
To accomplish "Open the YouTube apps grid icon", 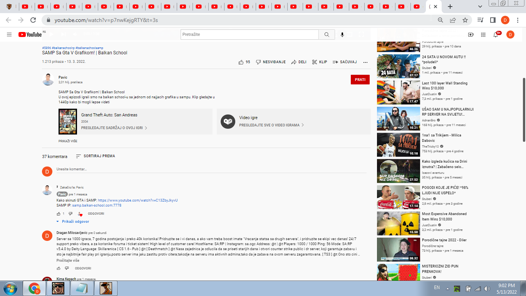I will [x=483, y=35].
